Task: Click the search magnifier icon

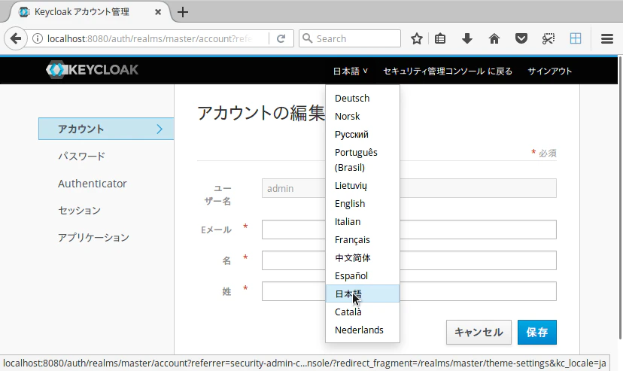Action: (307, 38)
